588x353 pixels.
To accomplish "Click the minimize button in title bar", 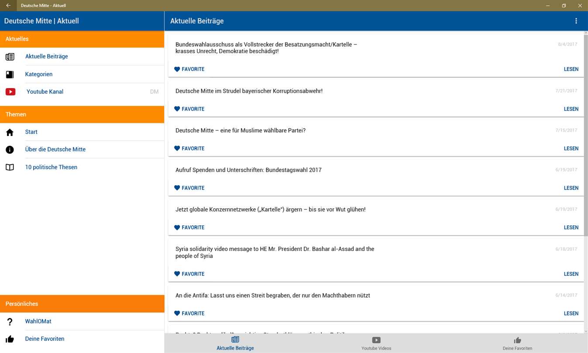I will point(548,6).
